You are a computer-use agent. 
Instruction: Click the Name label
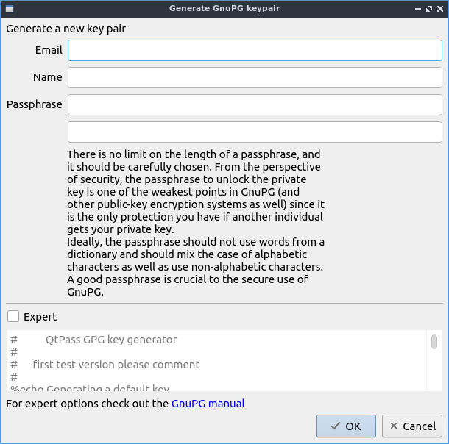click(48, 77)
